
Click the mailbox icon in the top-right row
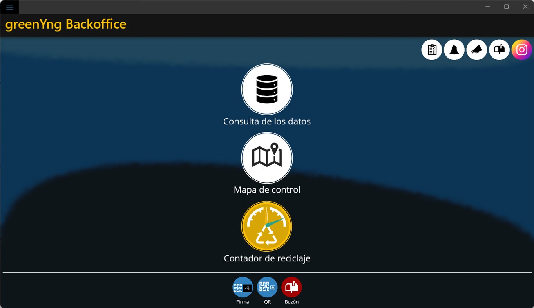pyautogui.click(x=499, y=50)
